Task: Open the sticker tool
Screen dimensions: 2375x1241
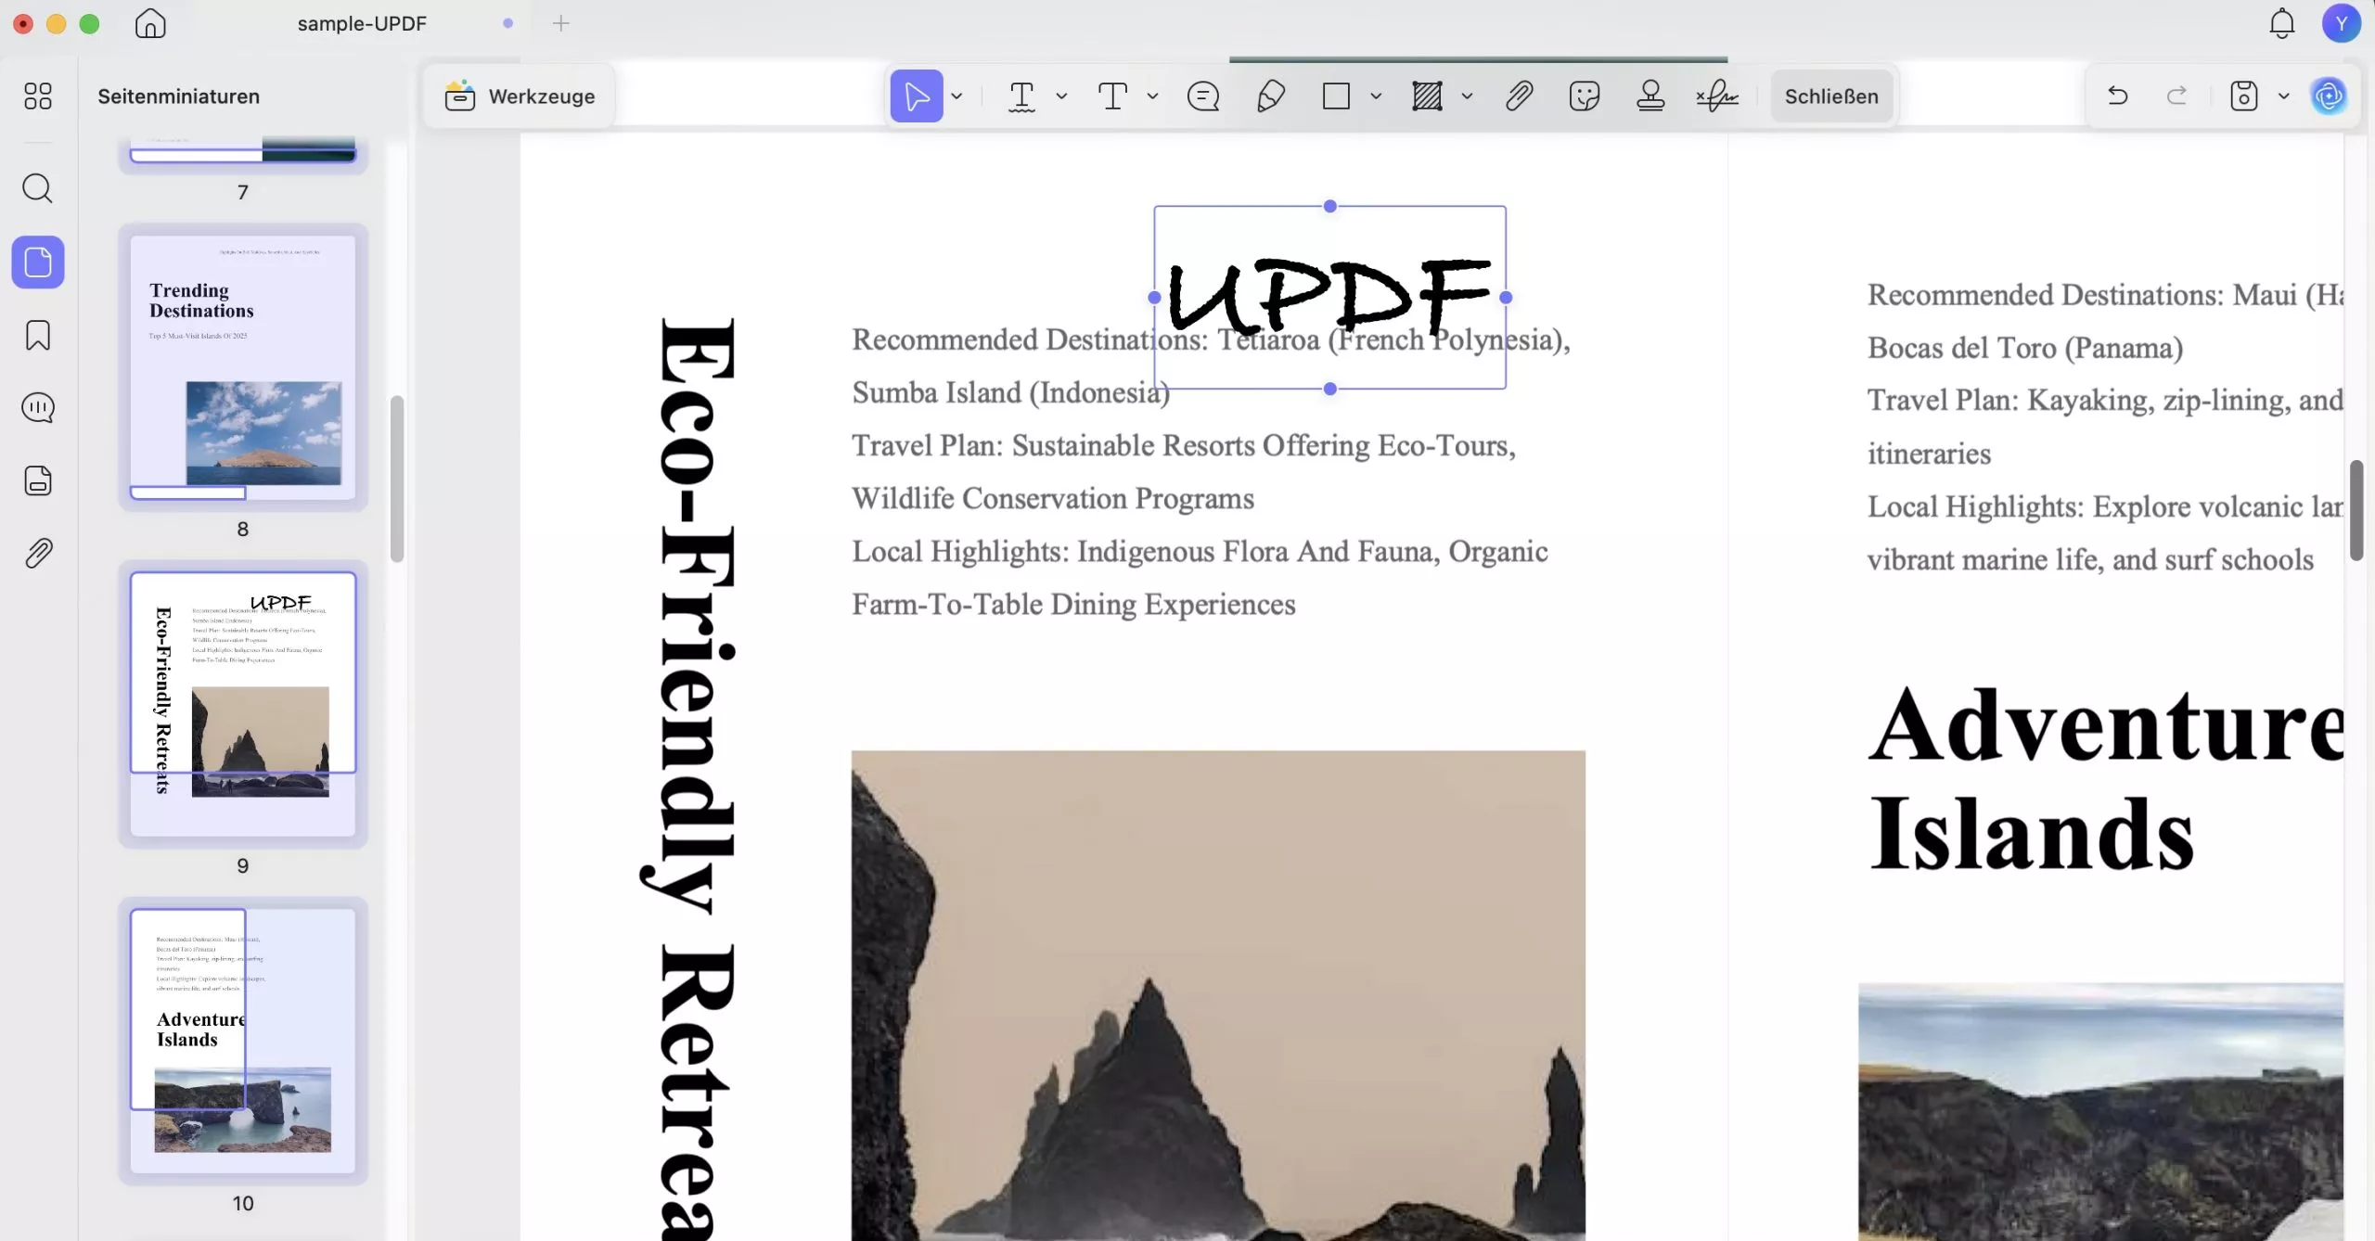Action: 1585,96
